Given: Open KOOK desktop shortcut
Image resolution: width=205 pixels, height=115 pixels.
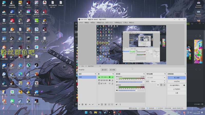Looking at the screenshot, I should (36, 21).
